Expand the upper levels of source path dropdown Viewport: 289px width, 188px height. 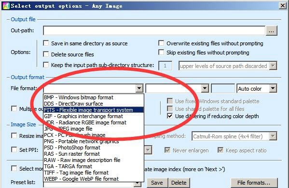coord(273,66)
